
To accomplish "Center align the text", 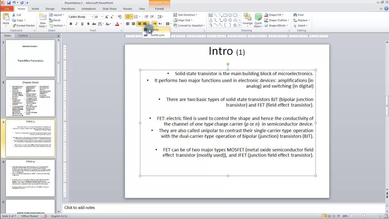I will coord(133,24).
